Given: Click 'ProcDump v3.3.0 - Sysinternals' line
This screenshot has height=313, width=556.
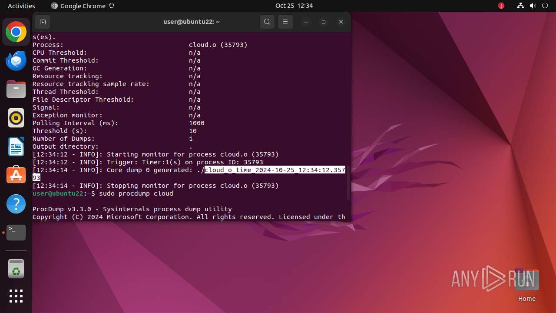Looking at the screenshot, I should 132,209.
